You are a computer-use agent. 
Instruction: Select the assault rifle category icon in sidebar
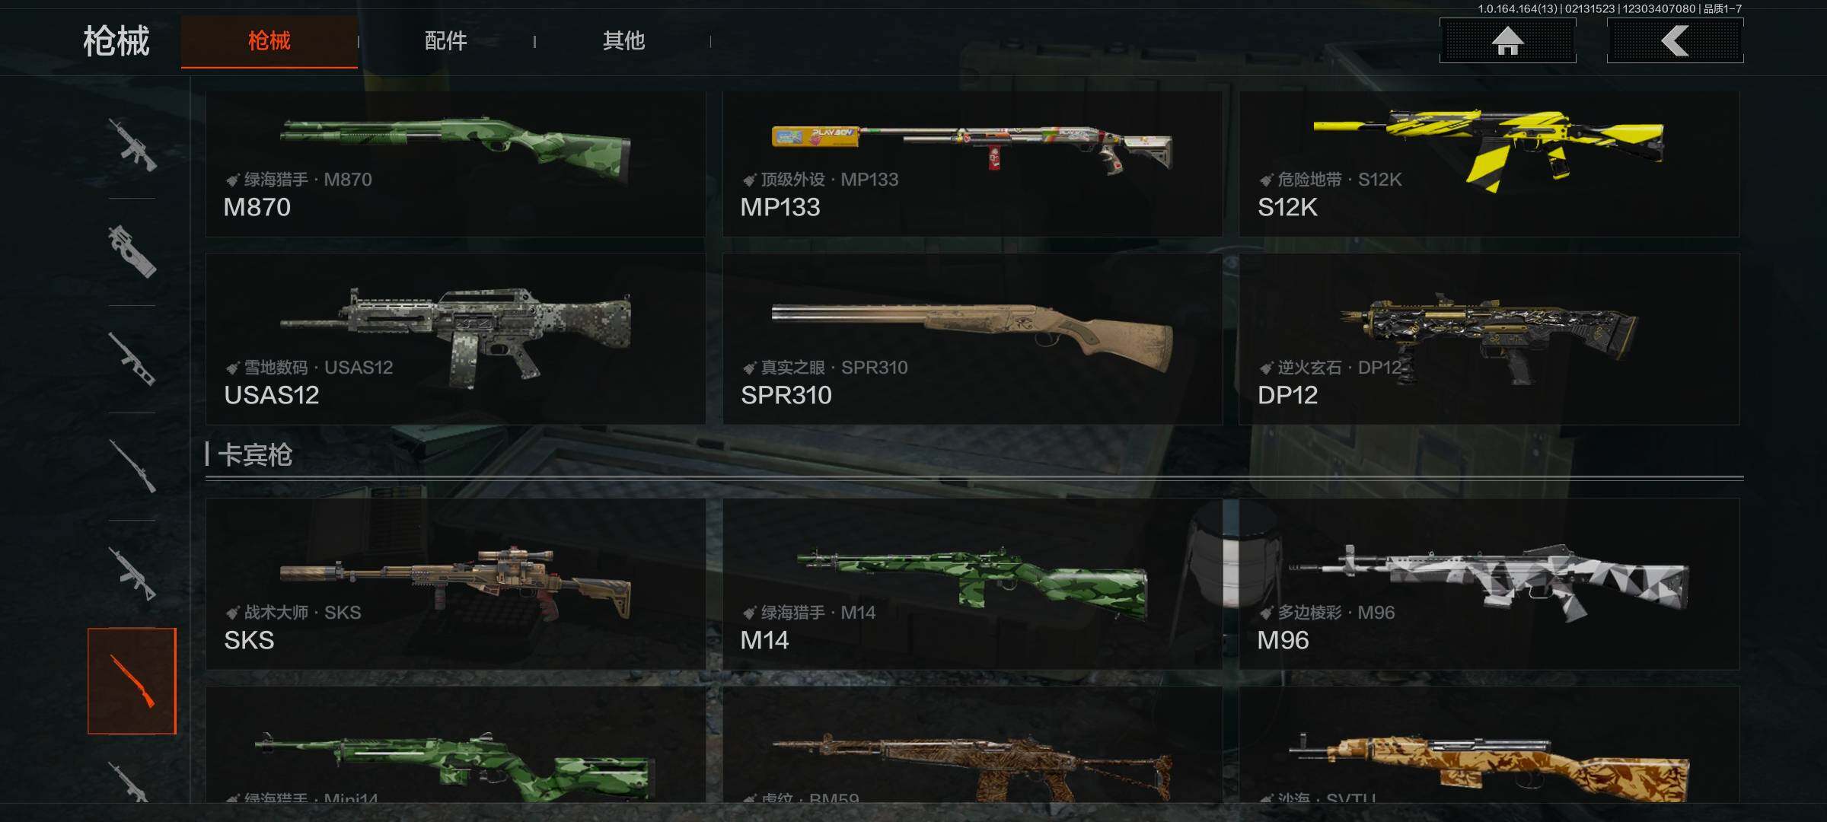click(132, 145)
